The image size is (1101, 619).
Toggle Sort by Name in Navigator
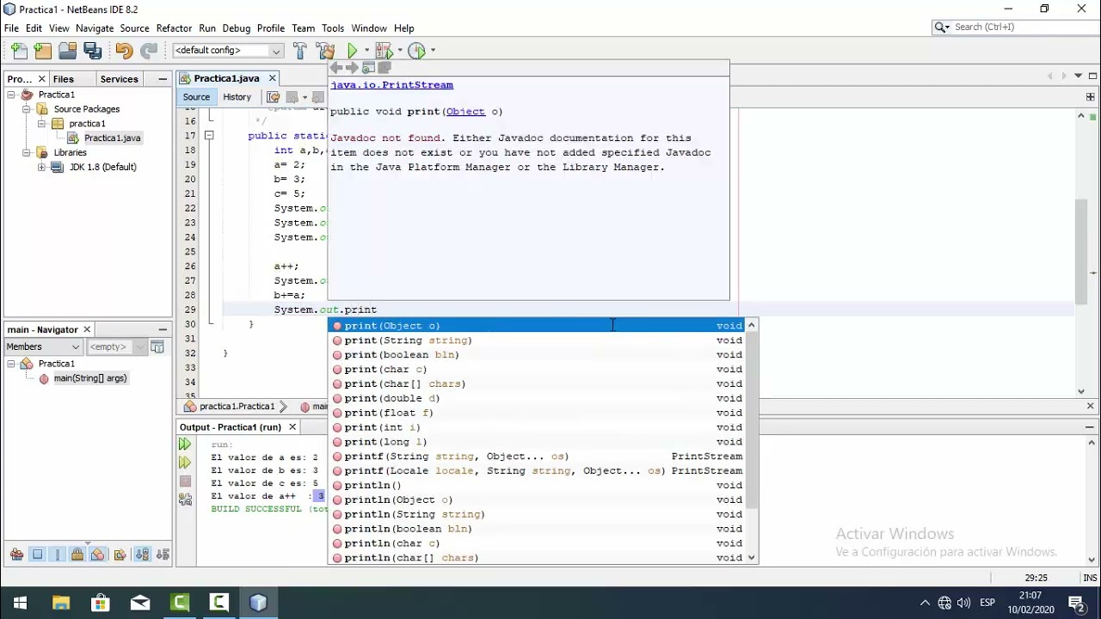142,555
